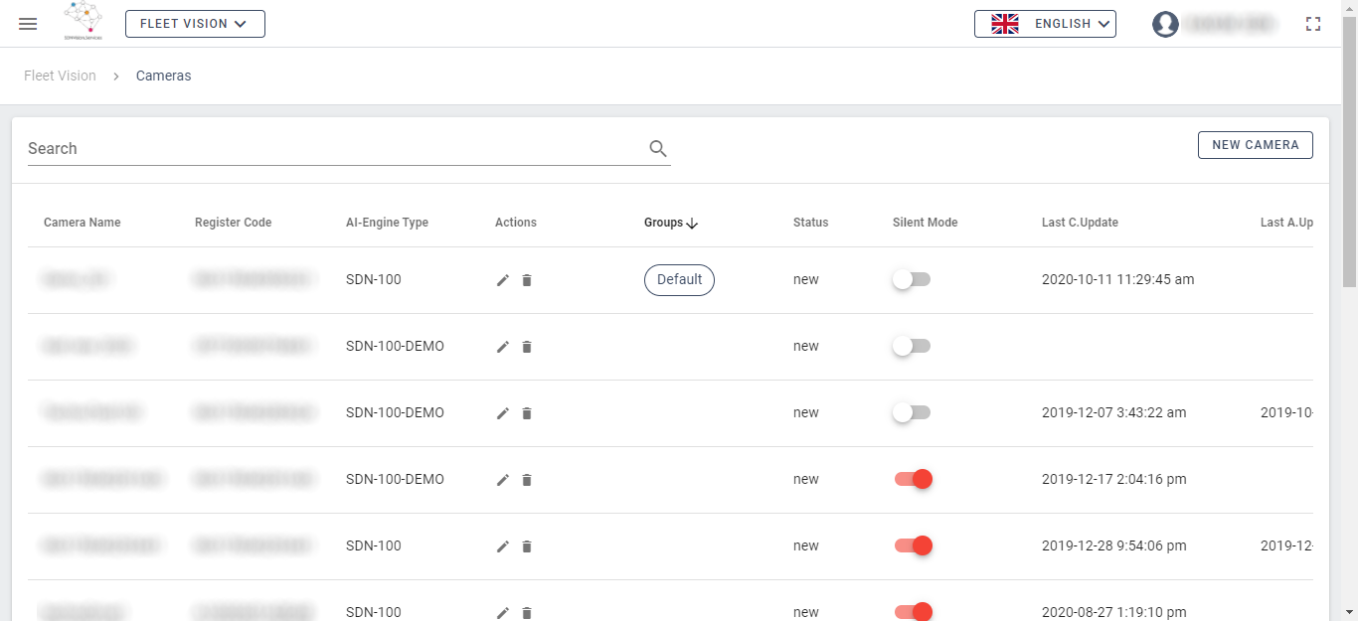This screenshot has height=621, width=1358.
Task: Edit camera updated 2020-08-27
Action: [x=503, y=613]
